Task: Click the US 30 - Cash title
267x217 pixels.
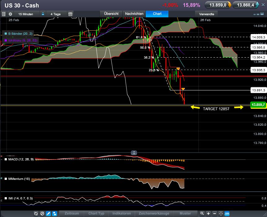Action: (22, 6)
